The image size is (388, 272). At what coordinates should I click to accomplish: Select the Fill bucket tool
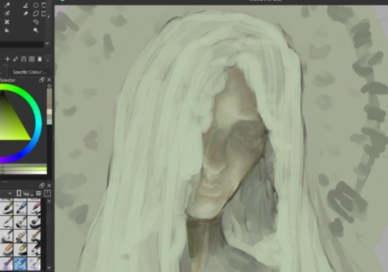pyautogui.click(x=7, y=30)
